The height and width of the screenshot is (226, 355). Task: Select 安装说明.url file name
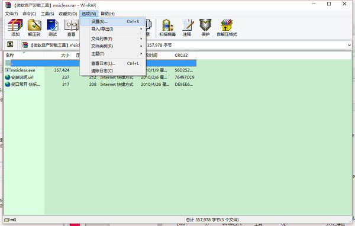click(x=22, y=78)
